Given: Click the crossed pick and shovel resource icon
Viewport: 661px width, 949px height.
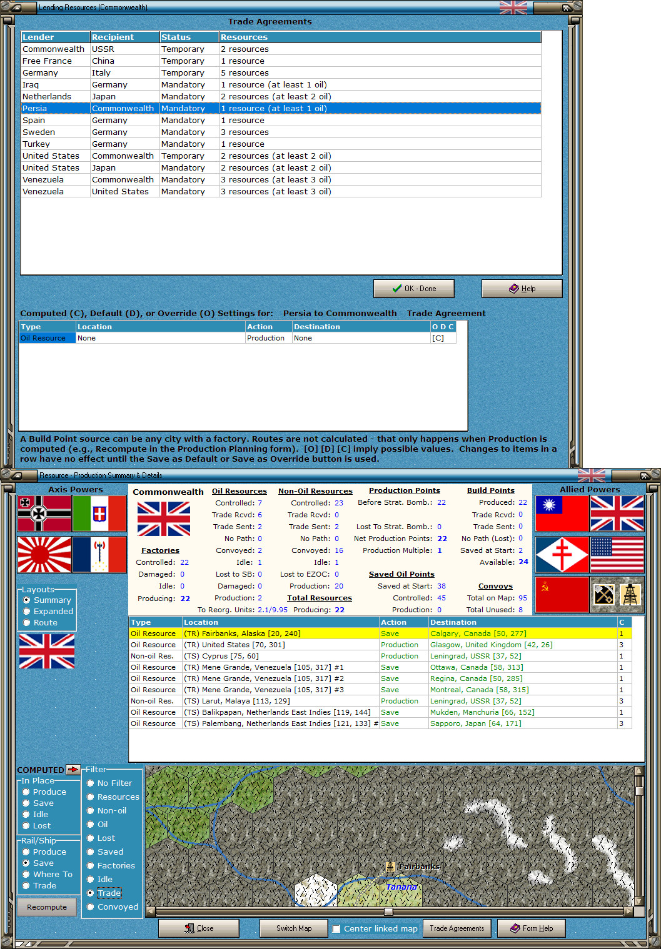Looking at the screenshot, I should [x=603, y=594].
